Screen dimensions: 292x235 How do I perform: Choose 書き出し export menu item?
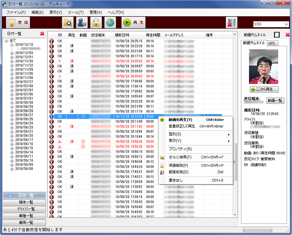(195, 180)
